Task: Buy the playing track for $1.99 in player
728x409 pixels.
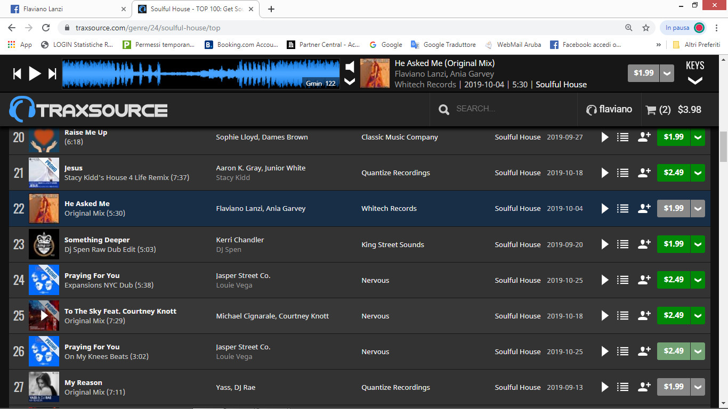Action: (643, 73)
